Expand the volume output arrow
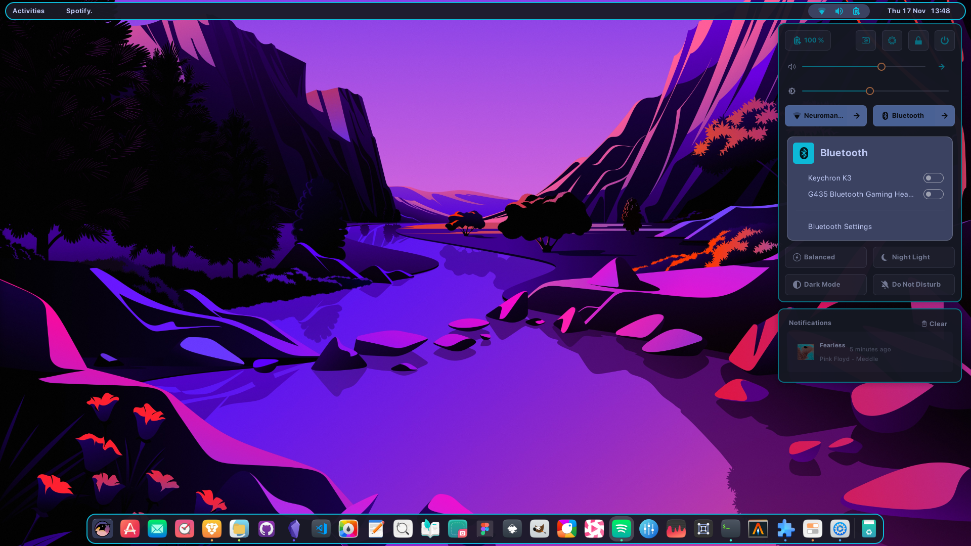This screenshot has height=546, width=971. [x=942, y=67]
